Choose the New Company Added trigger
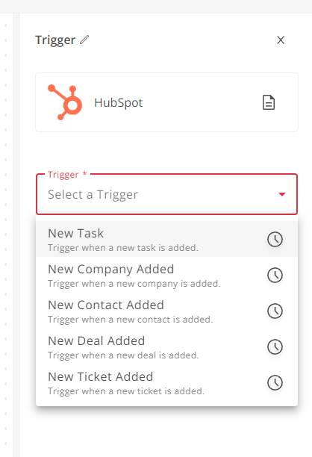The height and width of the screenshot is (457, 312). pyautogui.click(x=166, y=275)
